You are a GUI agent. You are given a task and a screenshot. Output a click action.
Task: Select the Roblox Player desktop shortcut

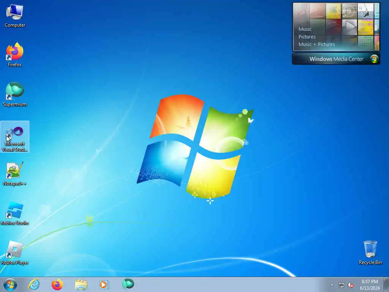point(15,253)
